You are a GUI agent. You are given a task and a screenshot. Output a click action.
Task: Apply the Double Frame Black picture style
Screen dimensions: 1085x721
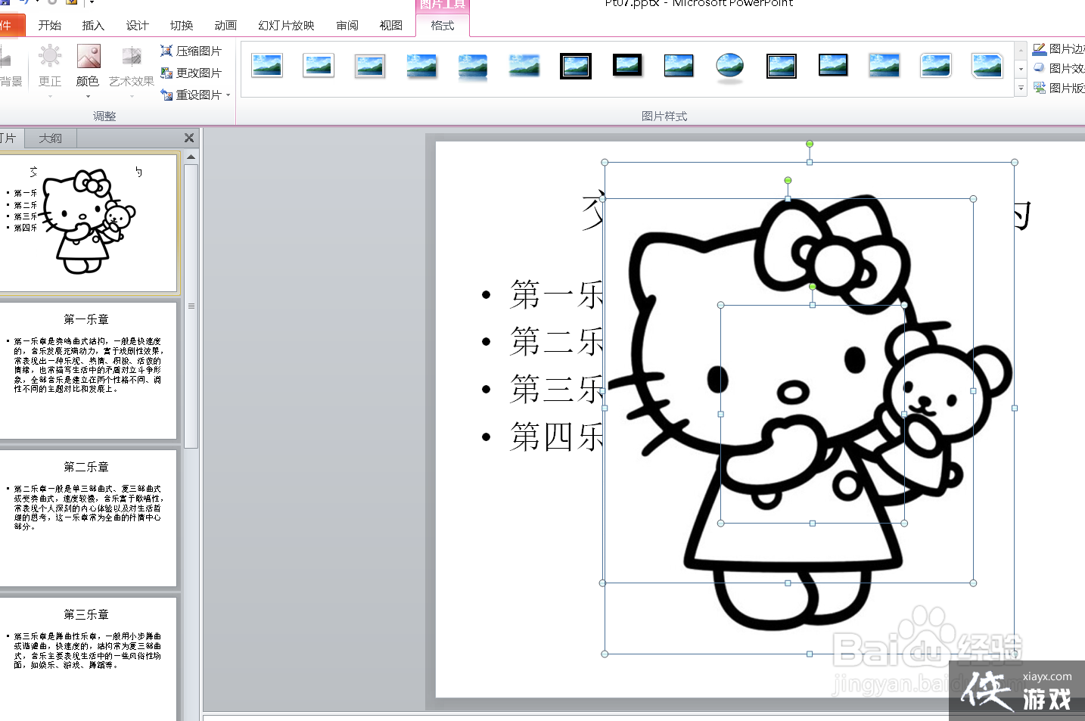click(x=576, y=66)
